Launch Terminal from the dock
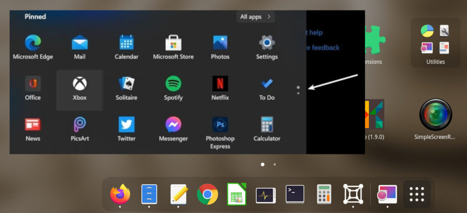This screenshot has height=213, width=467. [295, 194]
